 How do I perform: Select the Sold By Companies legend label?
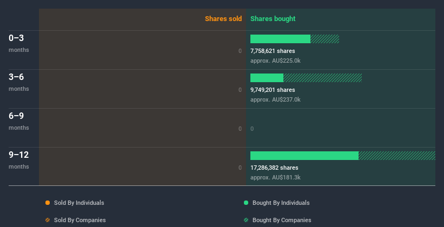pyautogui.click(x=80, y=220)
